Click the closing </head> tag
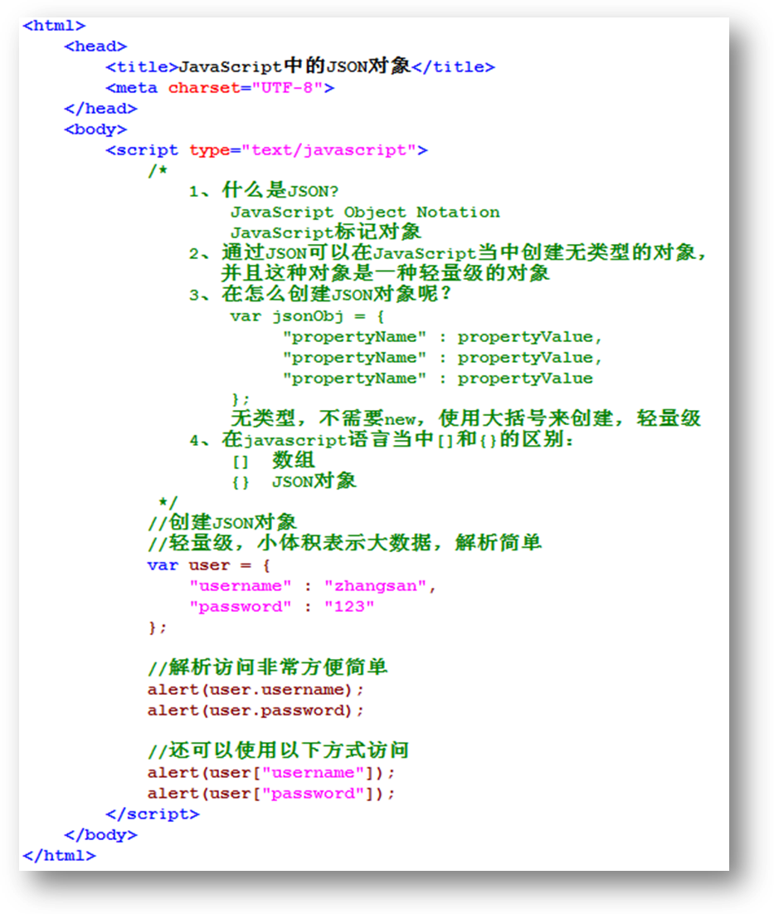Screen dimensions: 774x914 tap(100, 109)
